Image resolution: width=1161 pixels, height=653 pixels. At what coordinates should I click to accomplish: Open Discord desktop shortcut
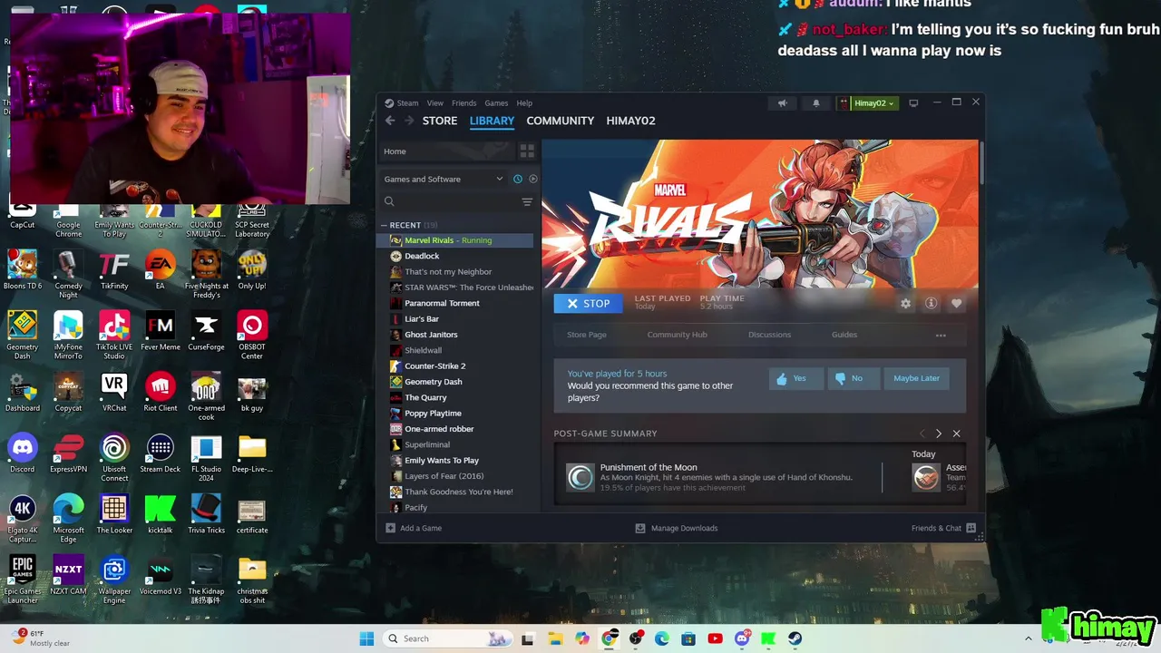pos(23,453)
